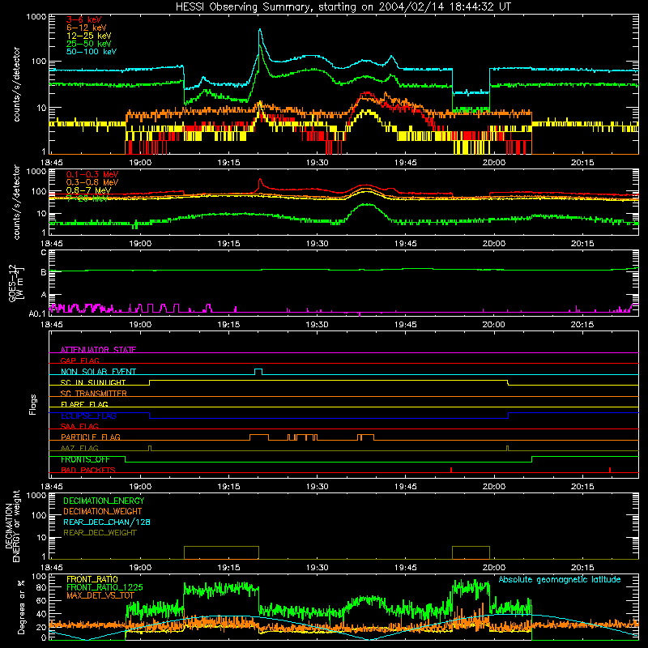This screenshot has width=648, height=648.
Task: Click the BAD_PACKETS flag label
Action: 88,470
